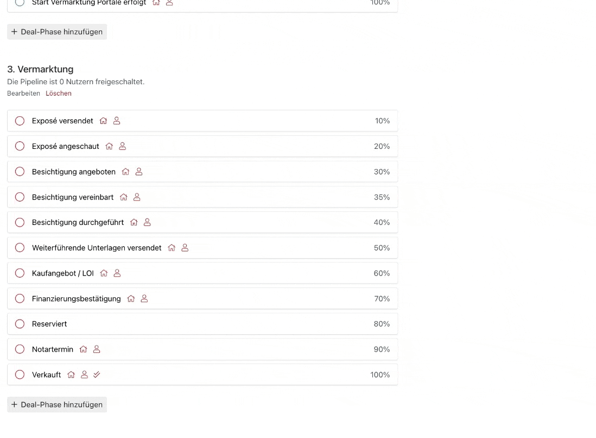Select circle of Reserviert phase

coord(20,324)
